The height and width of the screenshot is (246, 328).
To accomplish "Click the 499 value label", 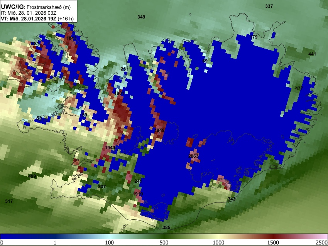I will point(32,176).
